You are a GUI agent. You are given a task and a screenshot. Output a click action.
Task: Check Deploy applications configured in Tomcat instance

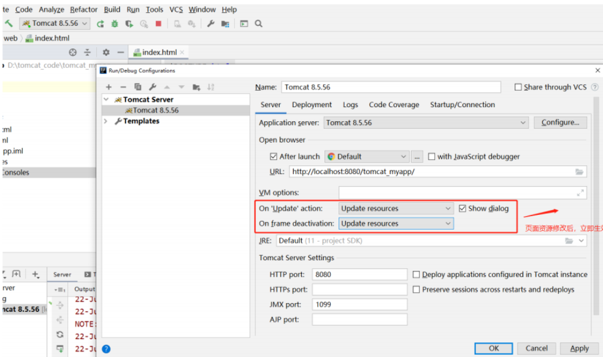tap(416, 274)
